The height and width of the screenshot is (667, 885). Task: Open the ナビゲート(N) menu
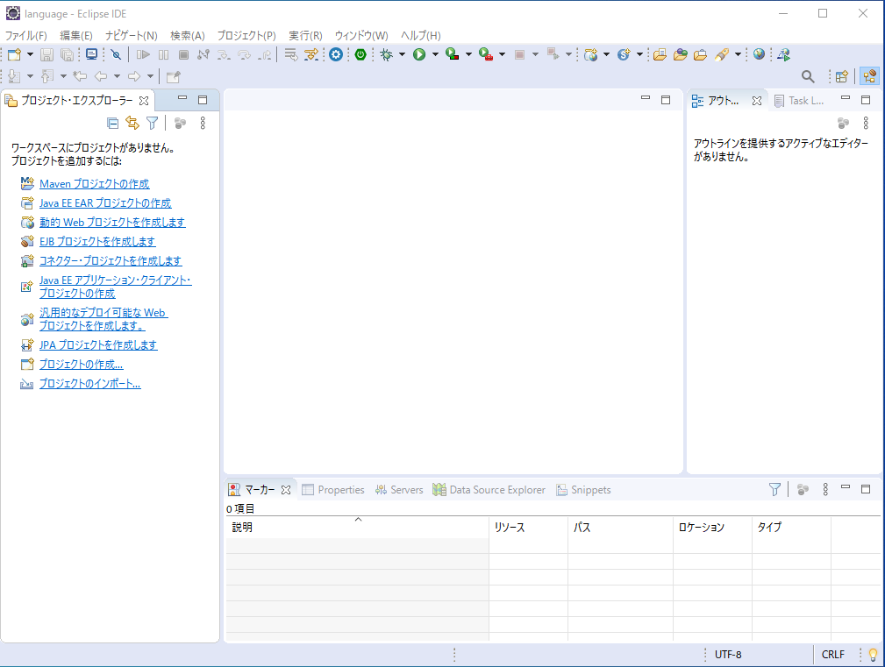pyautogui.click(x=132, y=36)
